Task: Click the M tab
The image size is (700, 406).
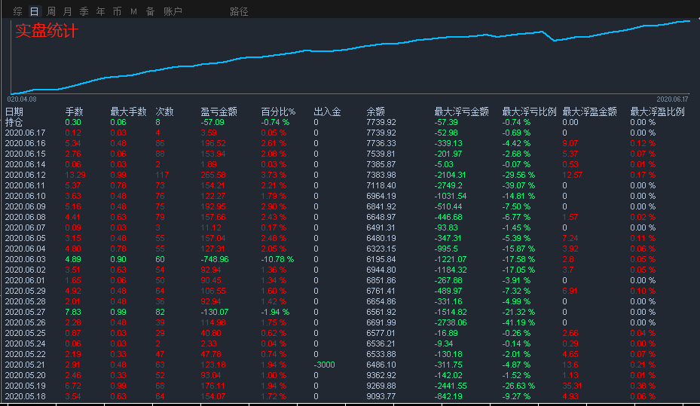Action: [x=133, y=11]
